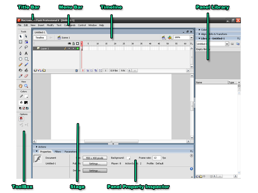The width and height of the screenshot is (258, 193).
Task: Swap stroke and fill colors
Action: coord(27,108)
